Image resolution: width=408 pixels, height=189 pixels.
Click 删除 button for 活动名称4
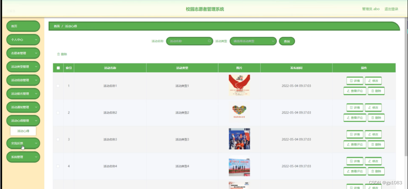click(x=376, y=171)
